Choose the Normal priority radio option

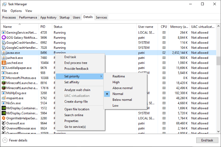point(118,94)
